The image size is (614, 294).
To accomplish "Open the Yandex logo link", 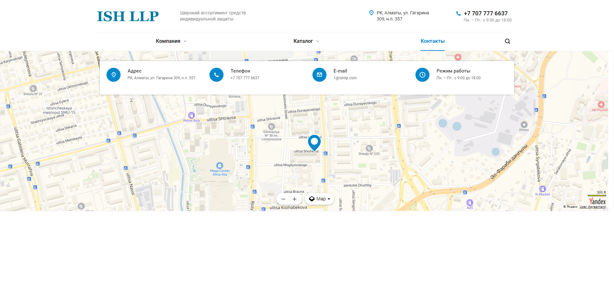I will click(x=597, y=201).
